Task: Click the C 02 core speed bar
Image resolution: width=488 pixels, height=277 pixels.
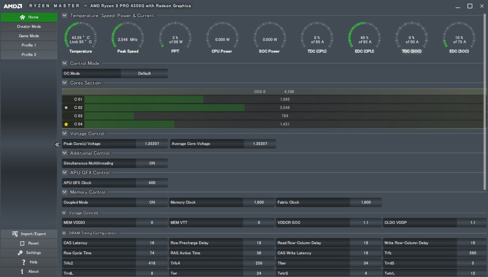Action: [164, 108]
